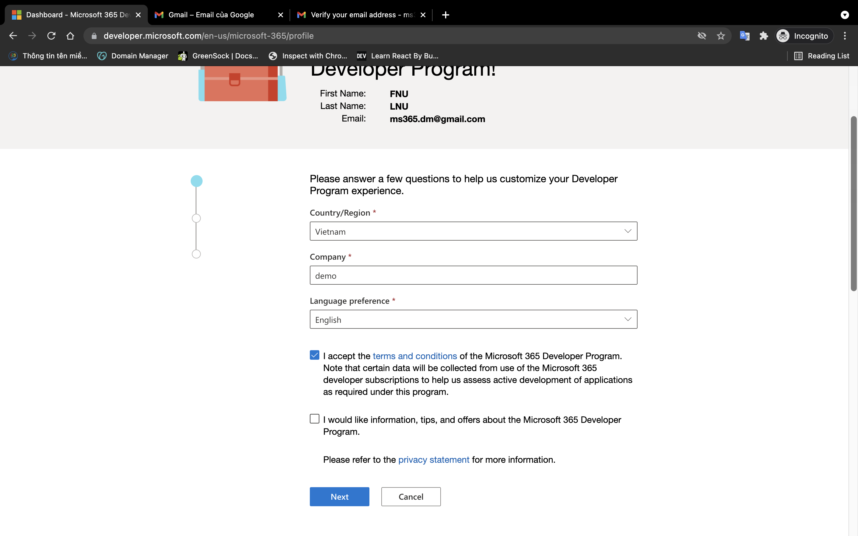This screenshot has width=858, height=536.
Task: Uncheck the accept terms and conditions checkbox
Action: click(315, 355)
